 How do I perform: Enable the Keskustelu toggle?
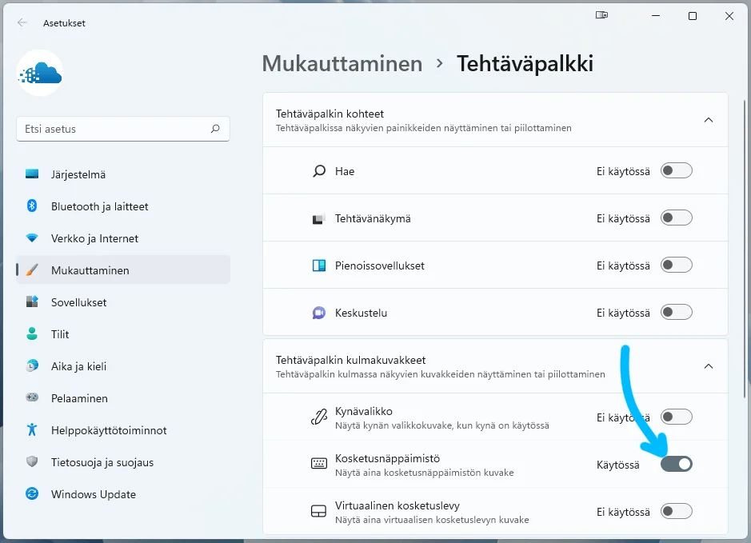pyautogui.click(x=676, y=313)
